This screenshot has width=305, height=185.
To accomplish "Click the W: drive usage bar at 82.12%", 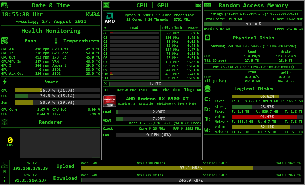I will point(267,127).
